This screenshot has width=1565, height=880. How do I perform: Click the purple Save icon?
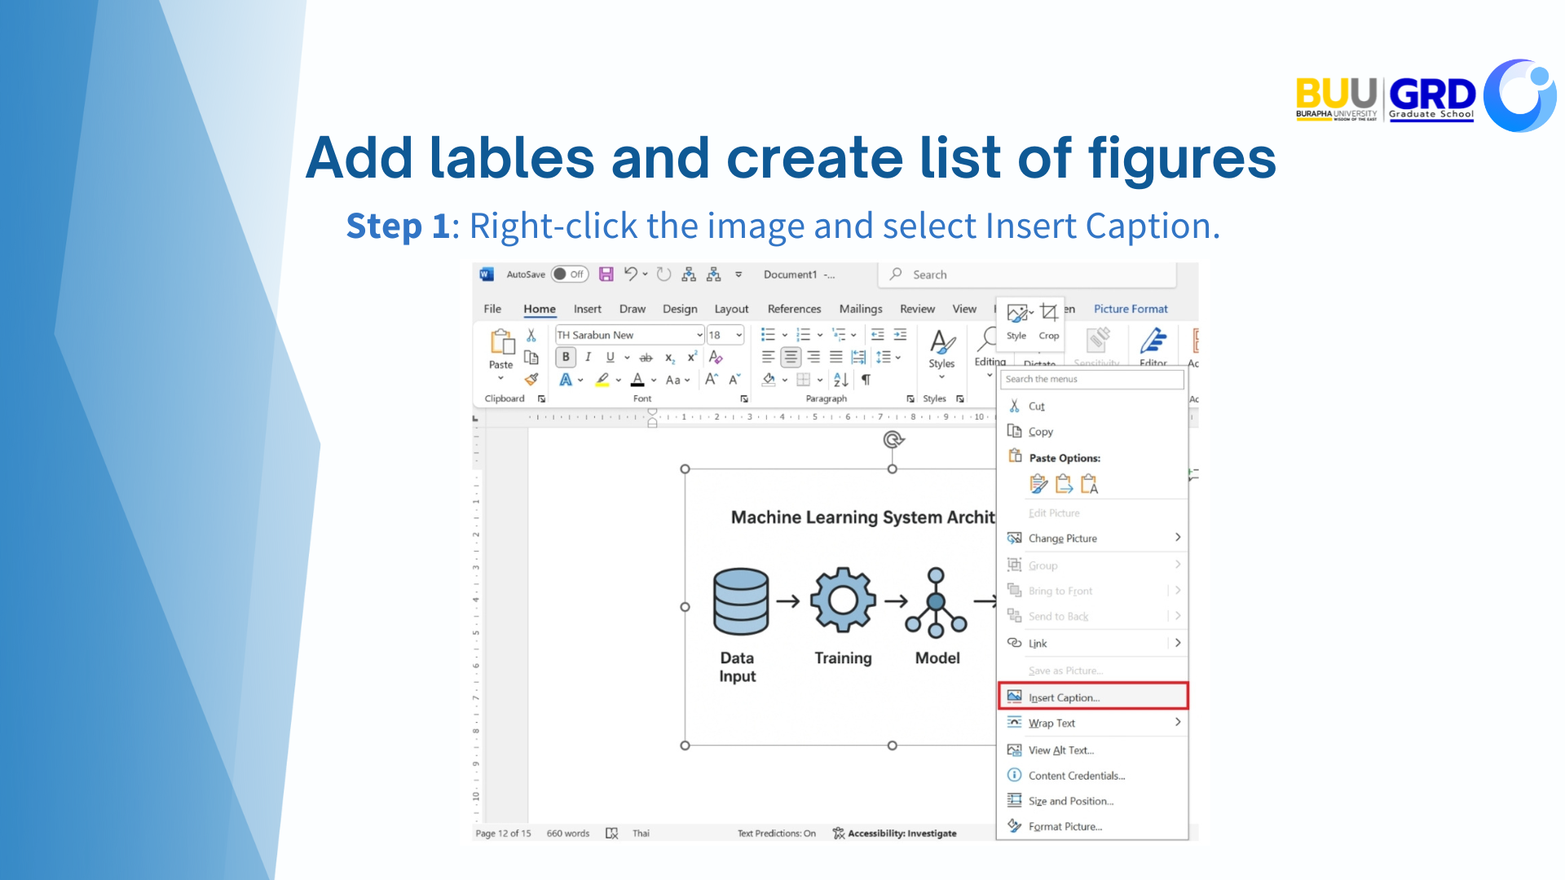coord(606,275)
